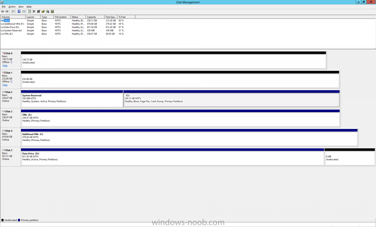
Task: Click the Back arrow in toolbar
Action: (x=3, y=12)
